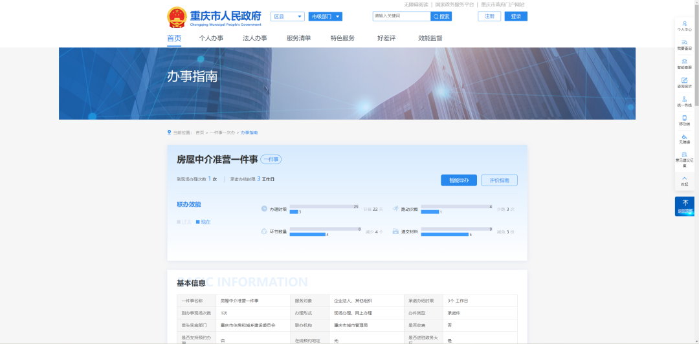The height and width of the screenshot is (344, 699).
Task: Go to 首页 navigation tab
Action: pyautogui.click(x=174, y=38)
